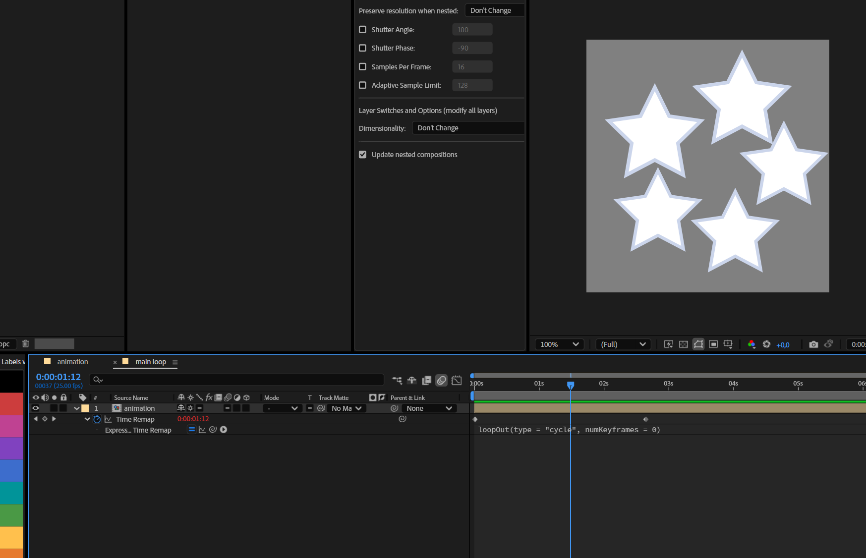The height and width of the screenshot is (558, 866).
Task: Select the main loop tab
Action: click(x=150, y=361)
